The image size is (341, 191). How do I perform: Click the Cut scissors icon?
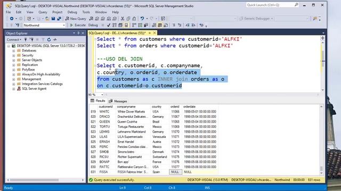point(123,19)
